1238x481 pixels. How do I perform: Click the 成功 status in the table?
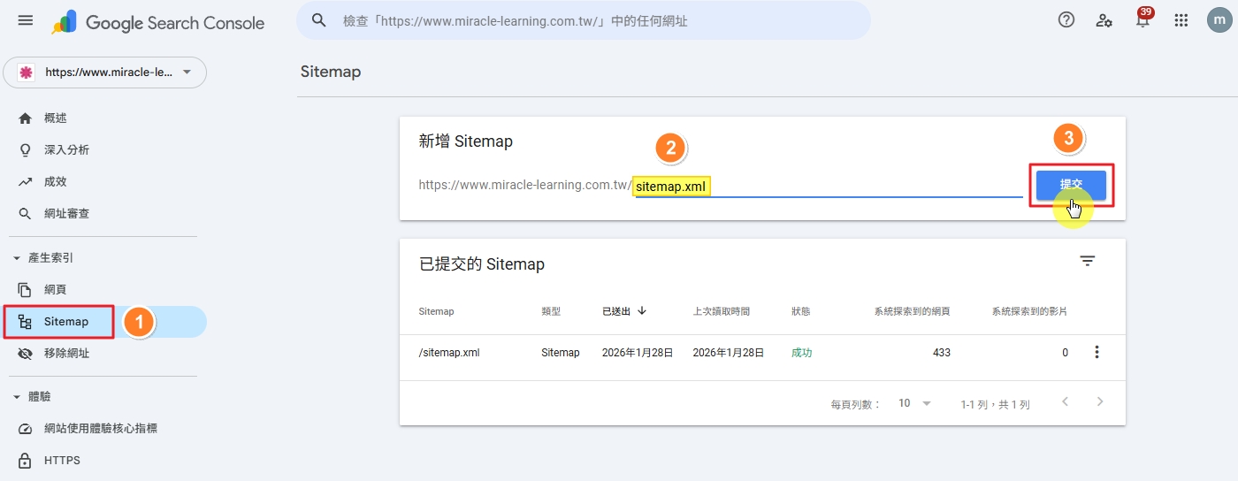tap(802, 353)
